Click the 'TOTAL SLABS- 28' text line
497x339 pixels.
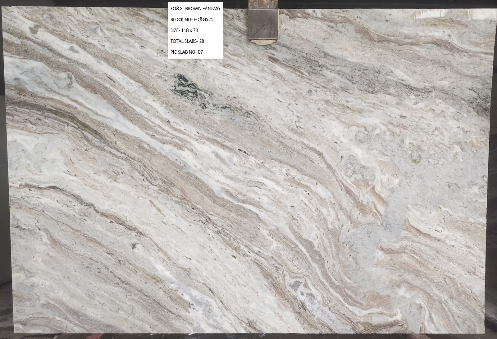187,41
